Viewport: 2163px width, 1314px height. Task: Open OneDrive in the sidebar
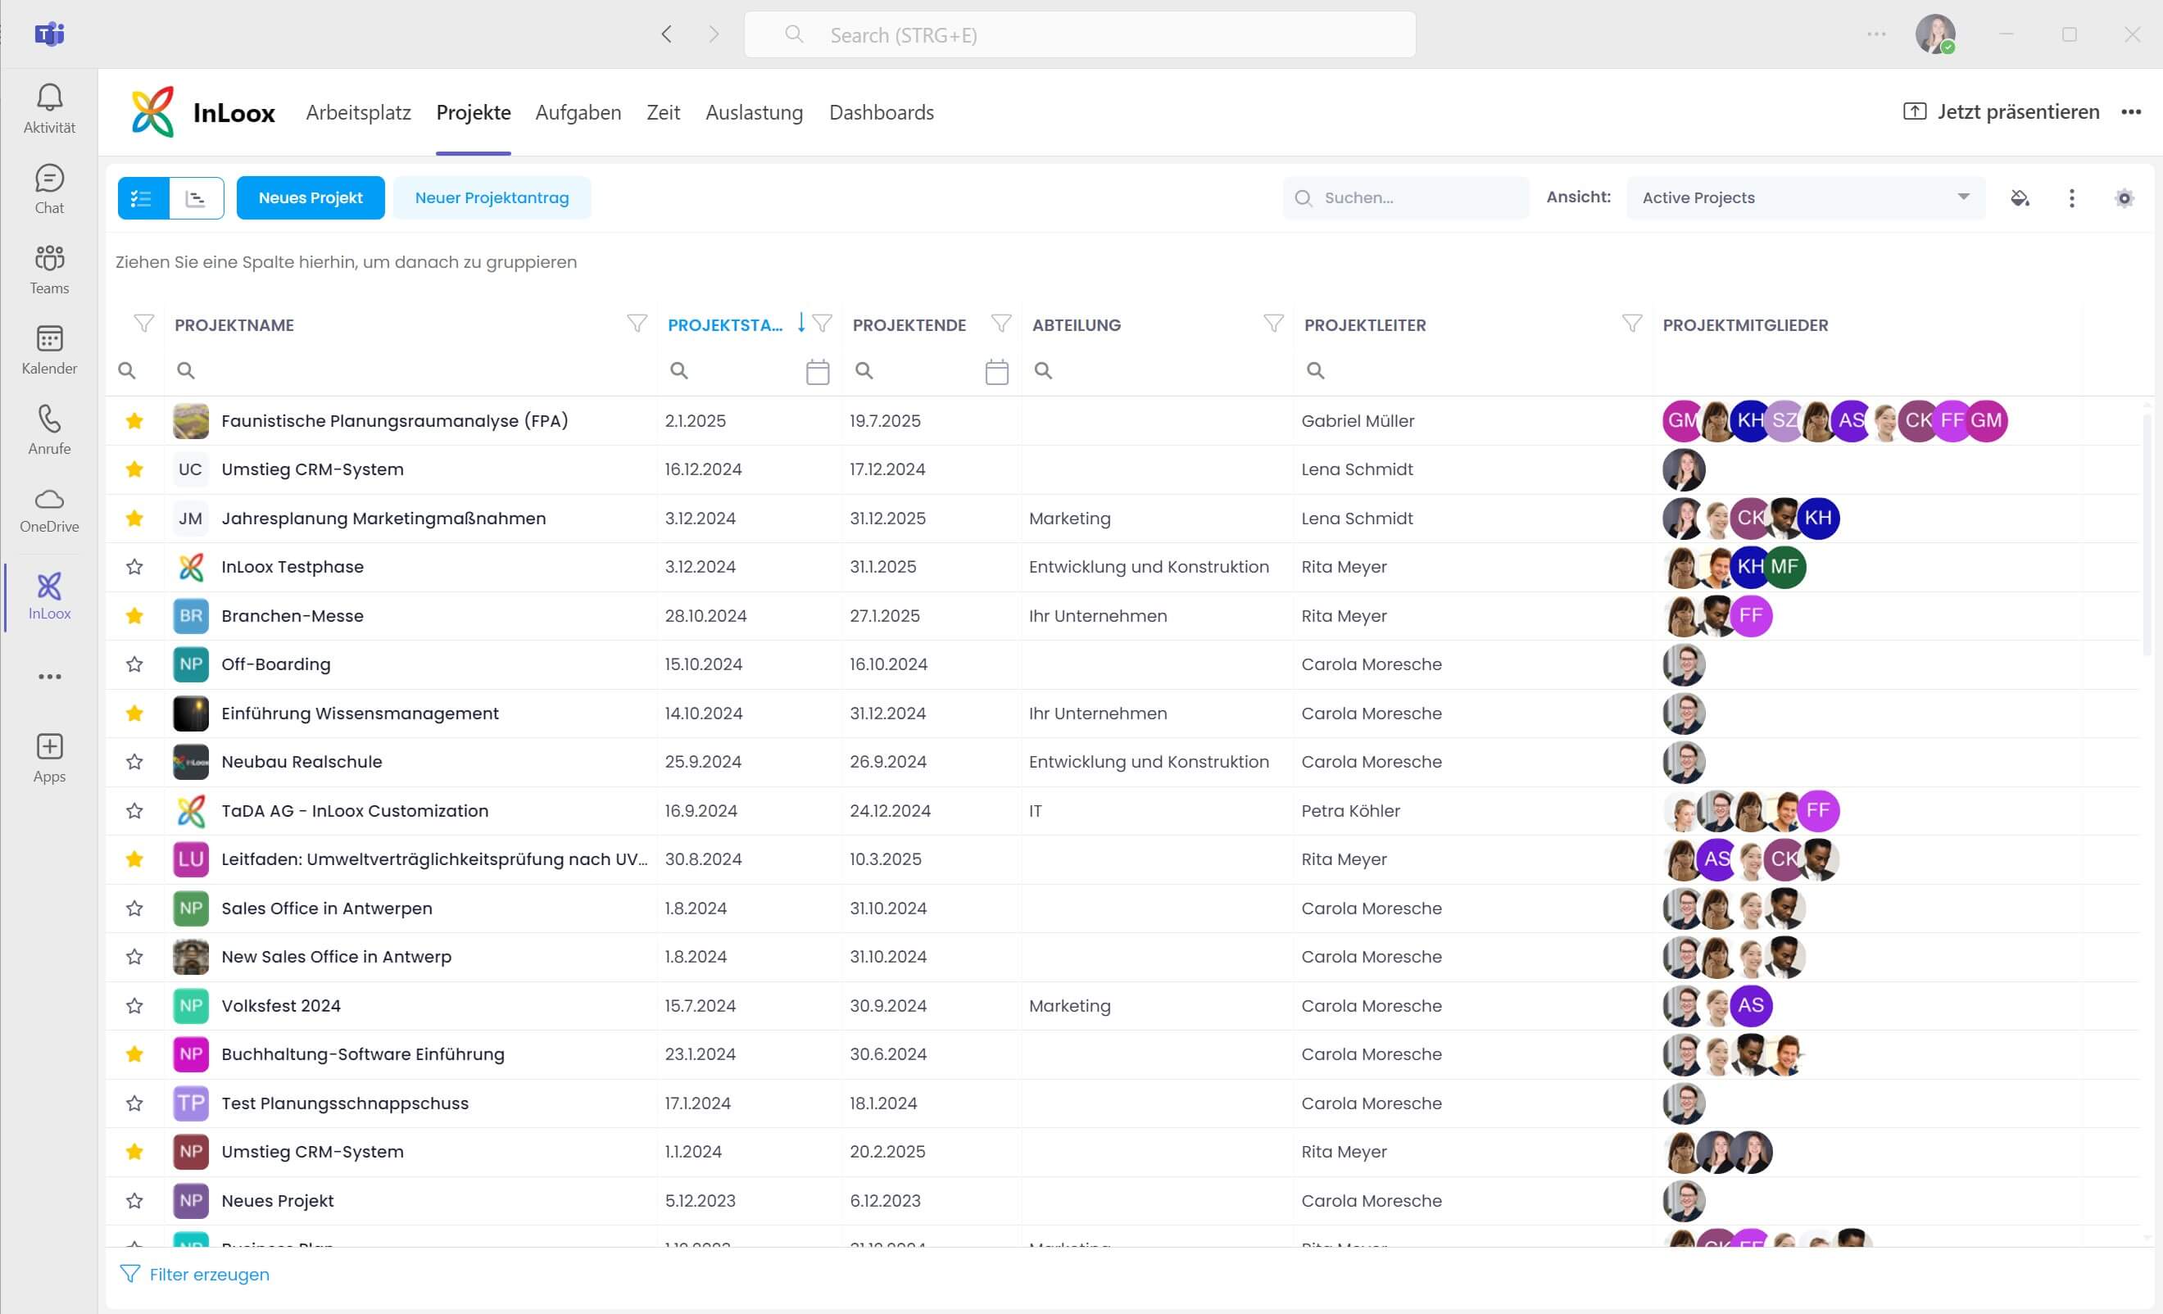click(x=49, y=510)
